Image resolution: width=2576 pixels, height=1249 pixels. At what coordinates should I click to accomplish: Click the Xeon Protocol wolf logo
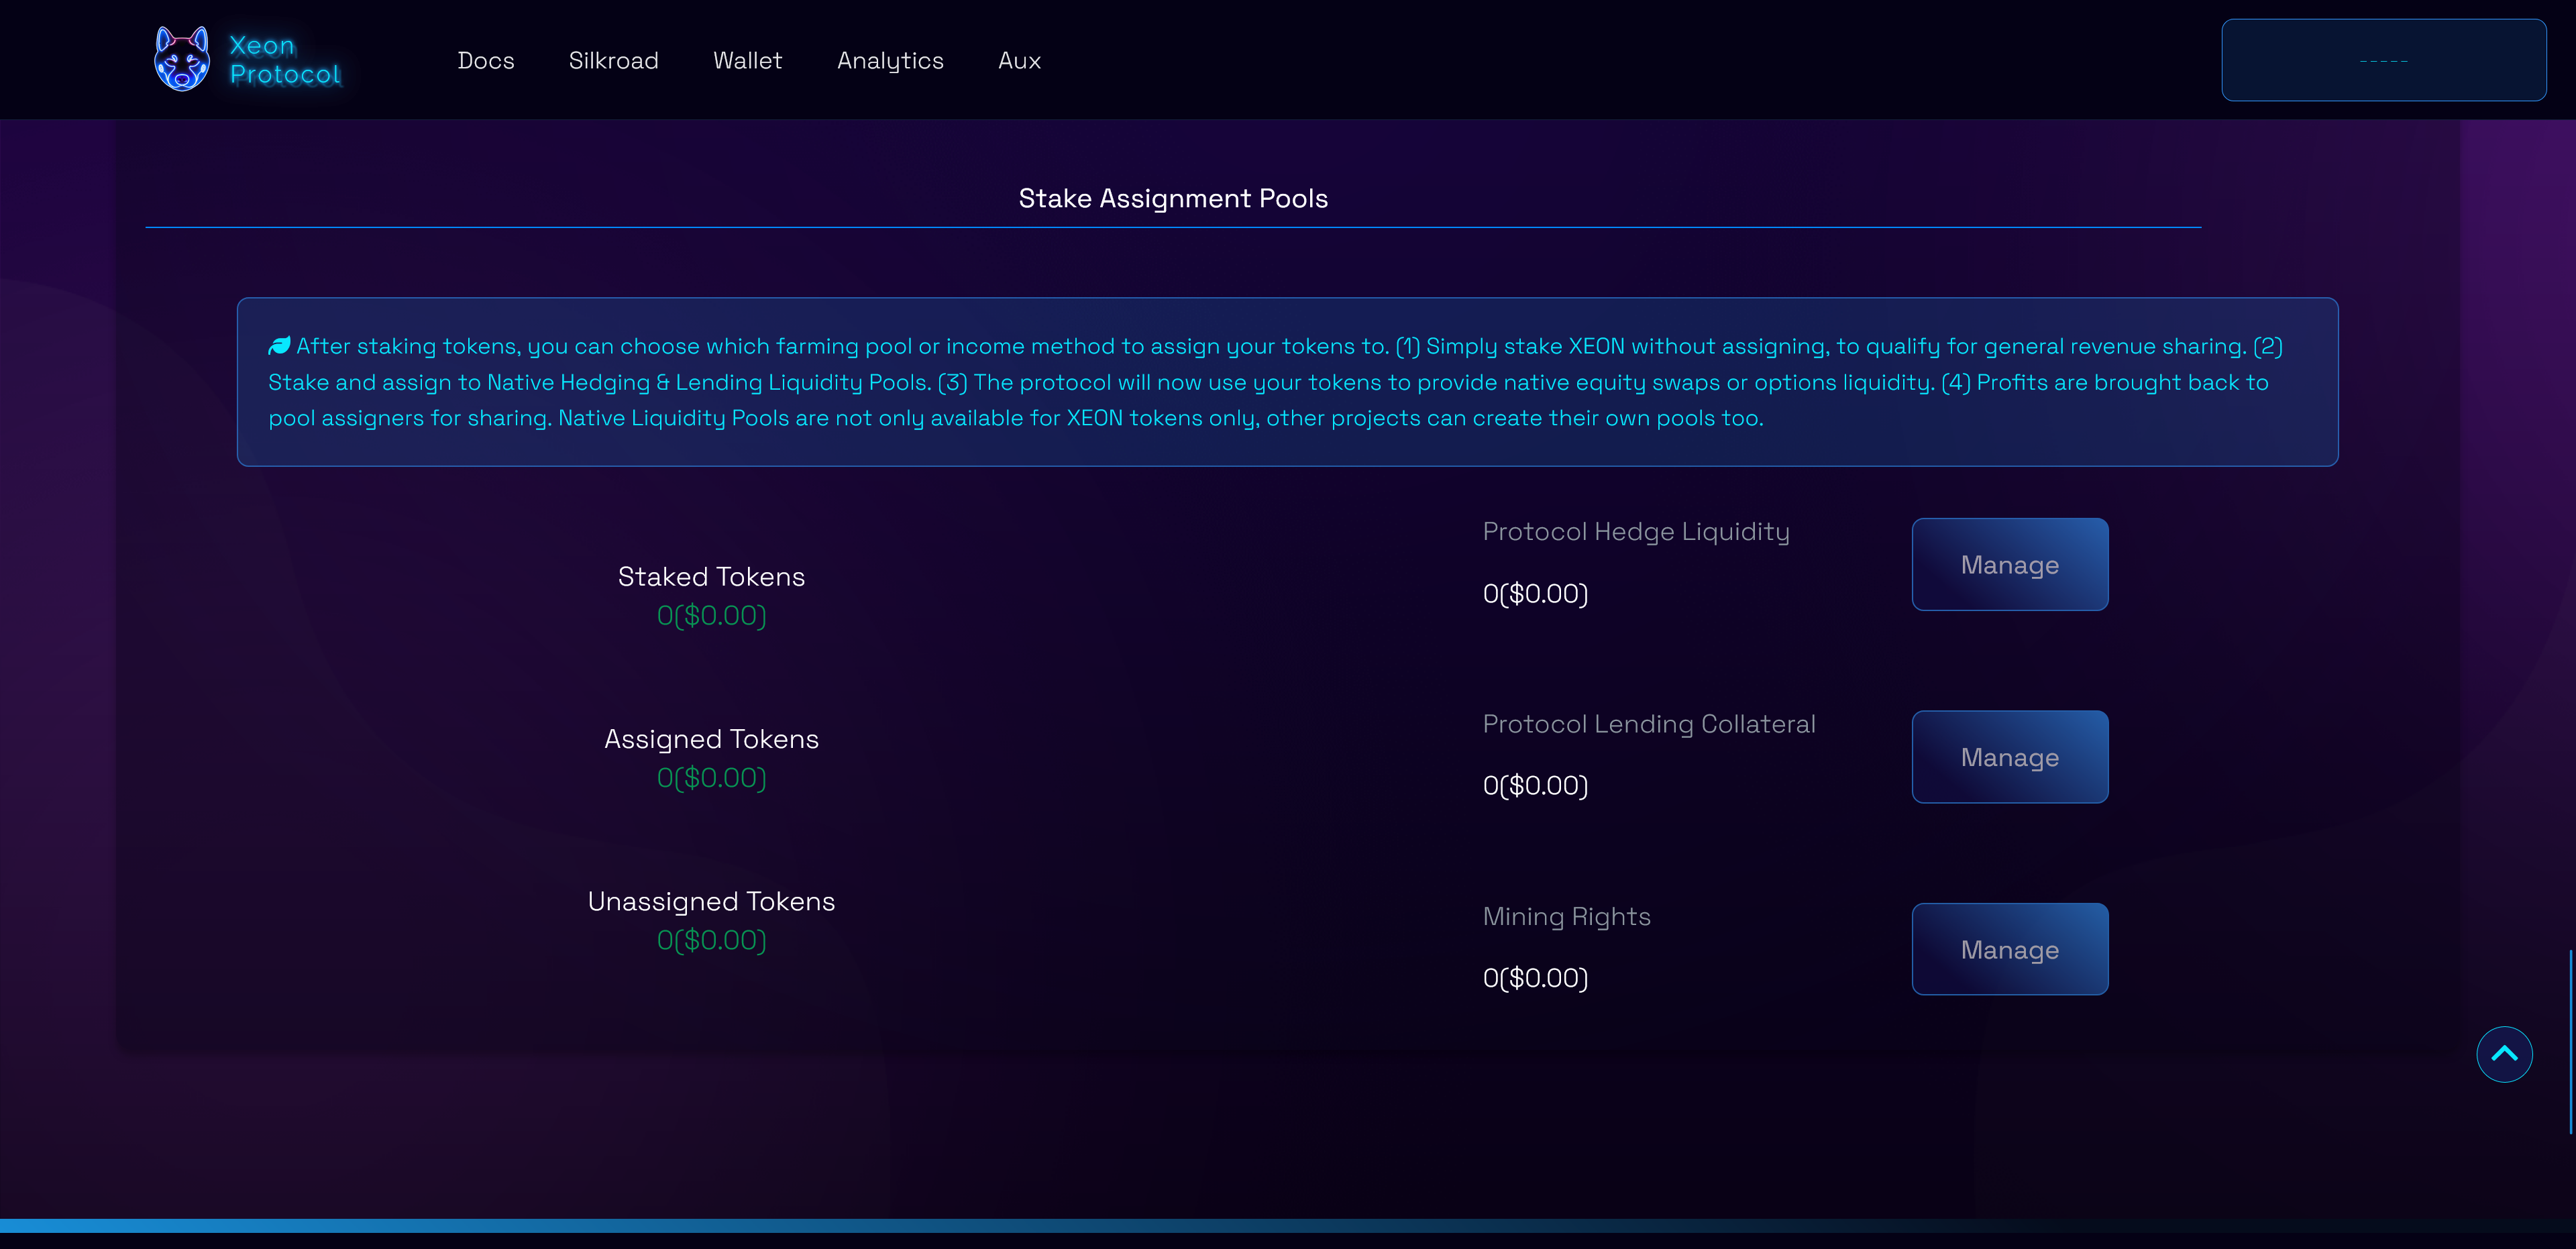click(181, 59)
